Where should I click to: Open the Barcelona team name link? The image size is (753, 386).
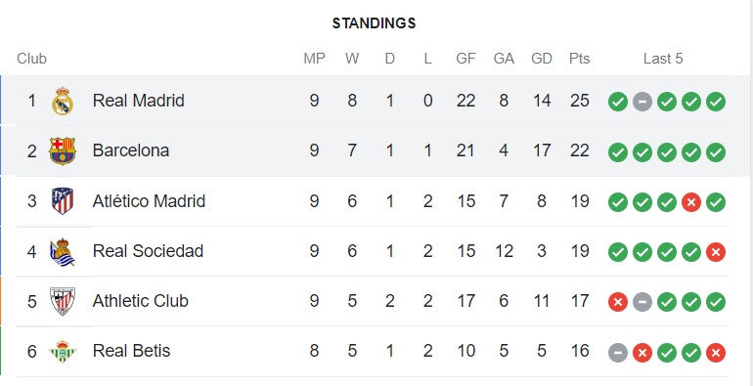click(131, 150)
